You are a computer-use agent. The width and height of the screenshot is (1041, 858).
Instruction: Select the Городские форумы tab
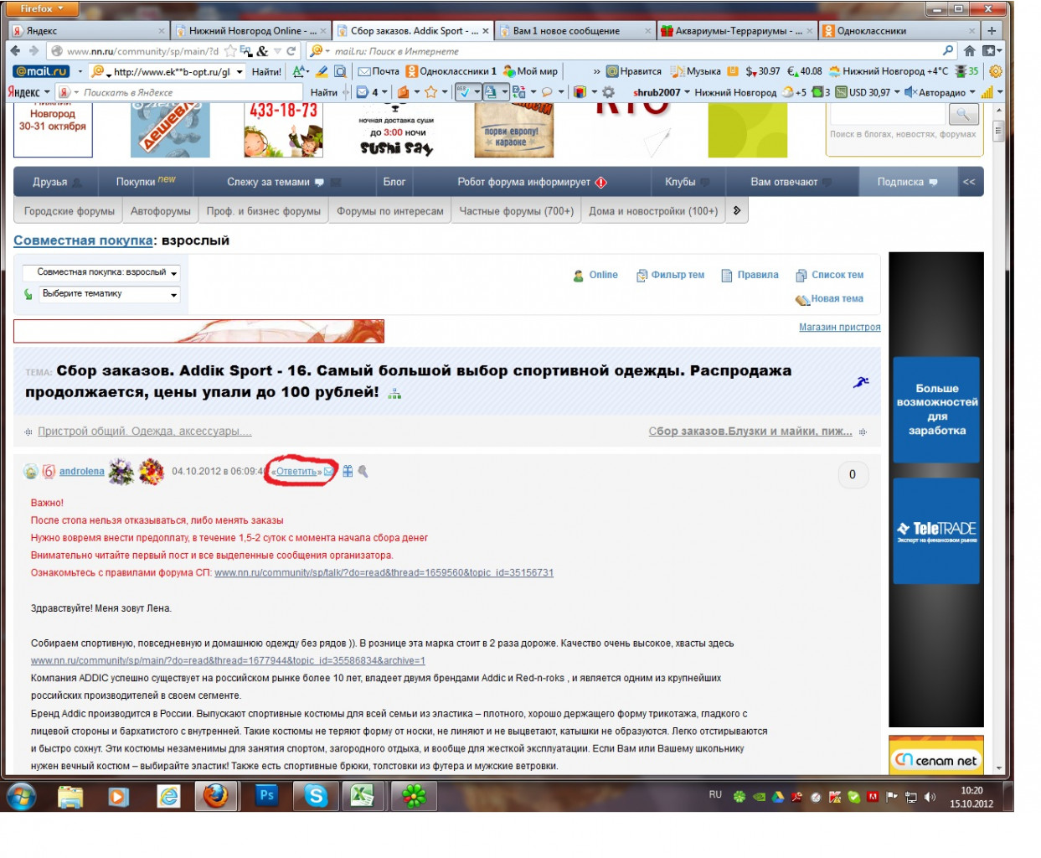[70, 211]
